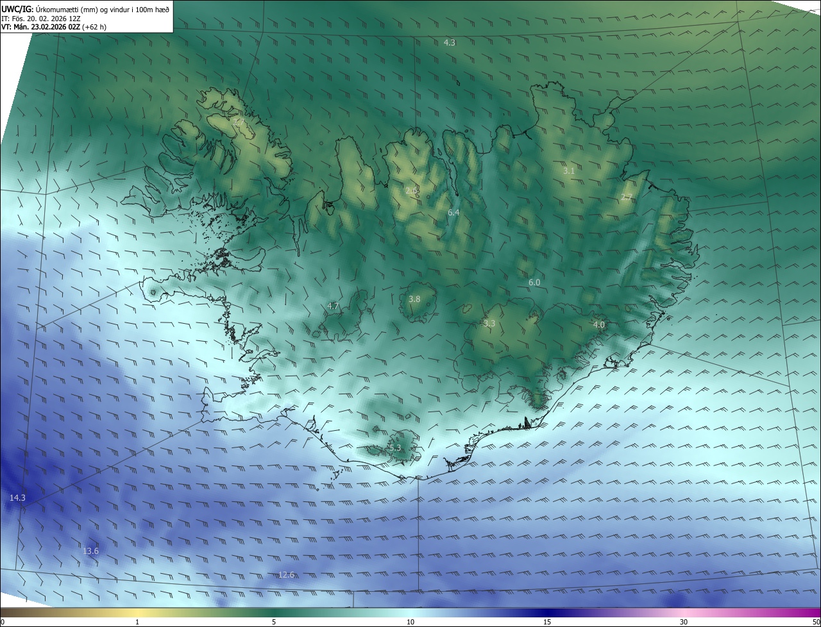
Task: Click the legend tick label 50
Action: (x=816, y=622)
